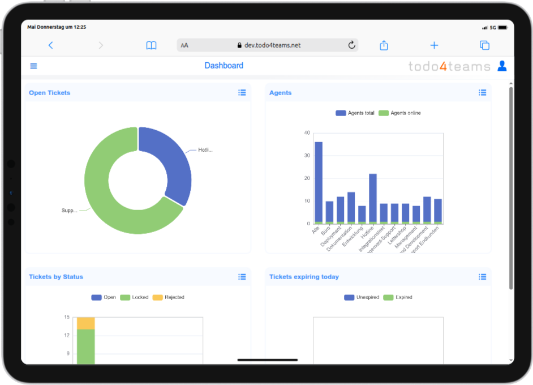
Task: Open Safari bookmarks book icon
Action: [x=151, y=45]
